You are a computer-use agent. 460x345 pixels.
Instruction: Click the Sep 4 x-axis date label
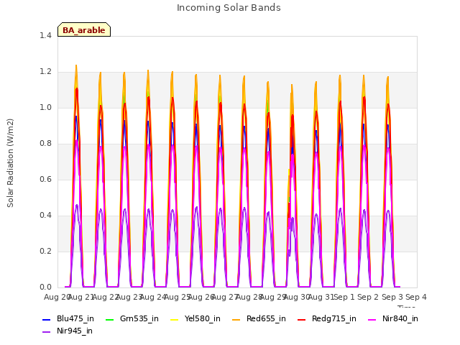point(416,297)
